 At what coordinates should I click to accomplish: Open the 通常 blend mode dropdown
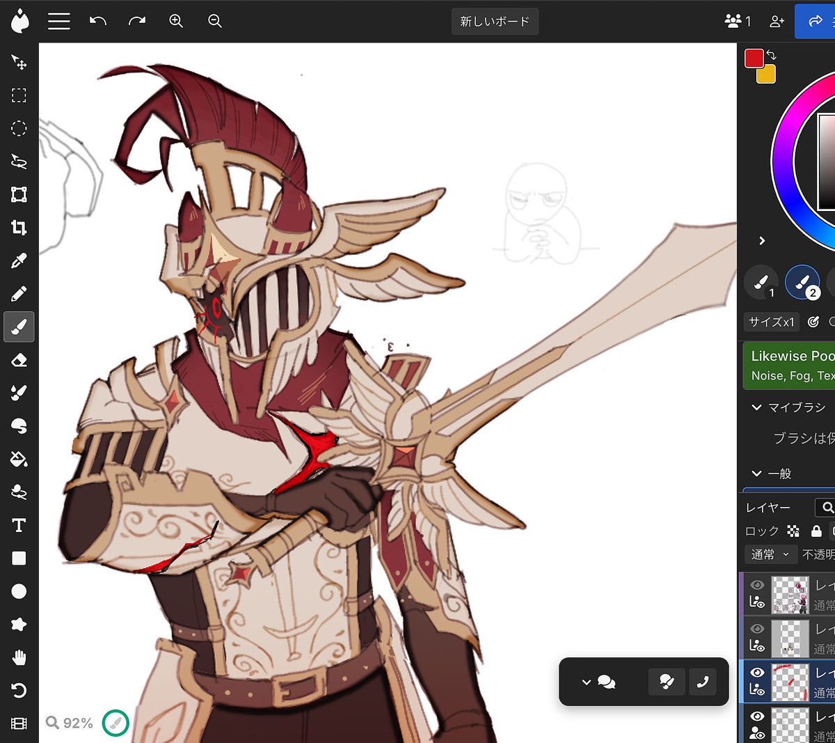pyautogui.click(x=770, y=554)
